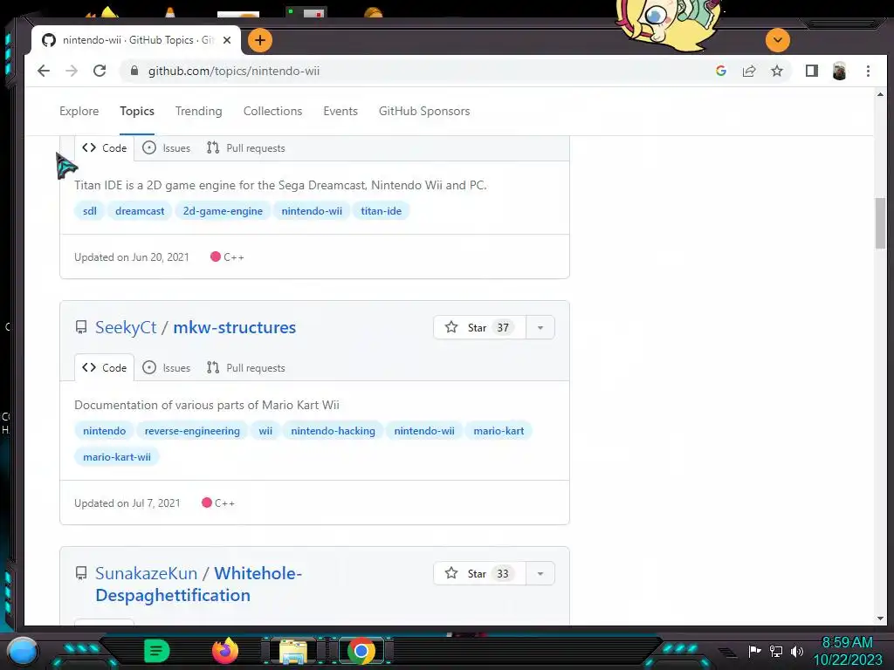Viewport: 894px width, 670px height.
Task: Open Issues tab of mkw-structures card
Action: [x=167, y=368]
